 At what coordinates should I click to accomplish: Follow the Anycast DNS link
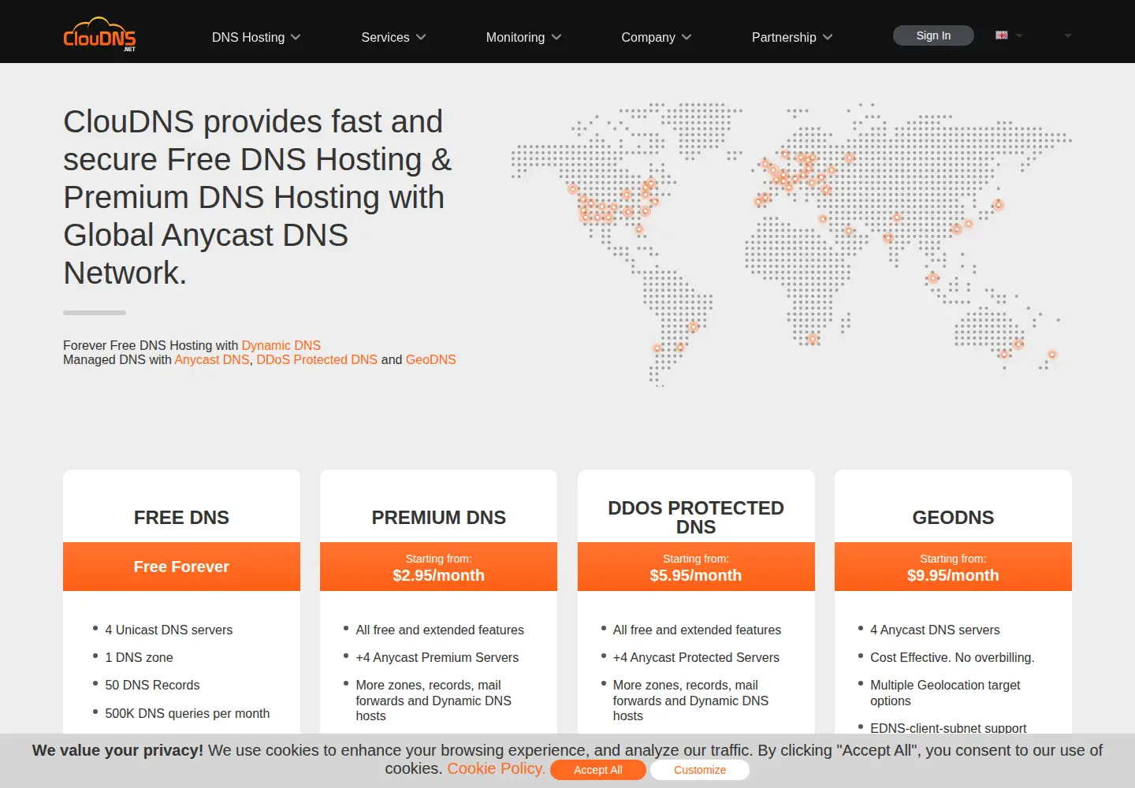coord(212,359)
